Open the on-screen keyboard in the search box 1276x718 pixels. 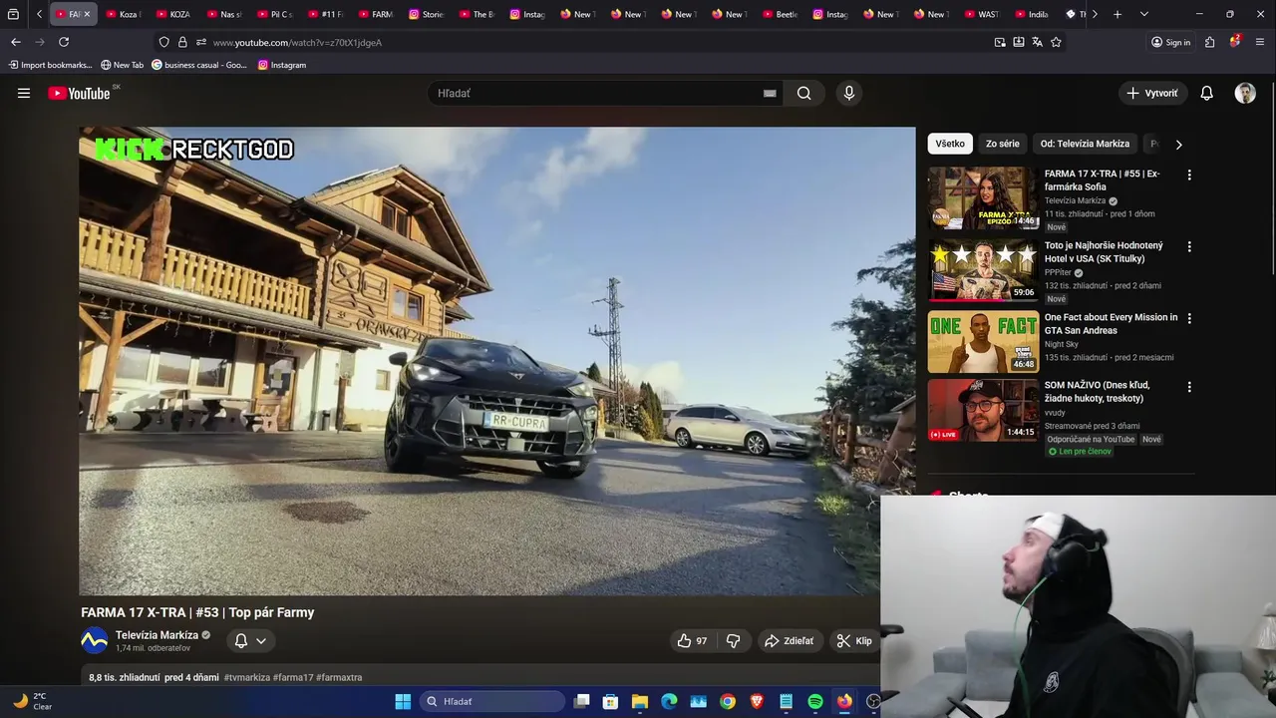[770, 93]
